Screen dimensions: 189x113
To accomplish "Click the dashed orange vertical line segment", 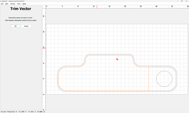I will point(149,79).
